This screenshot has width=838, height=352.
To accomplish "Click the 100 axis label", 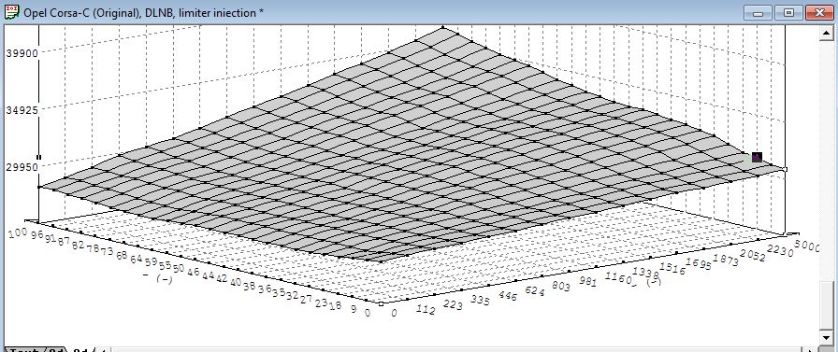I will (18, 232).
